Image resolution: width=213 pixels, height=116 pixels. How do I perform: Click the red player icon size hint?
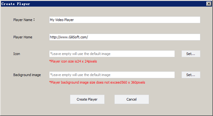pyautogui.click(x=73, y=61)
